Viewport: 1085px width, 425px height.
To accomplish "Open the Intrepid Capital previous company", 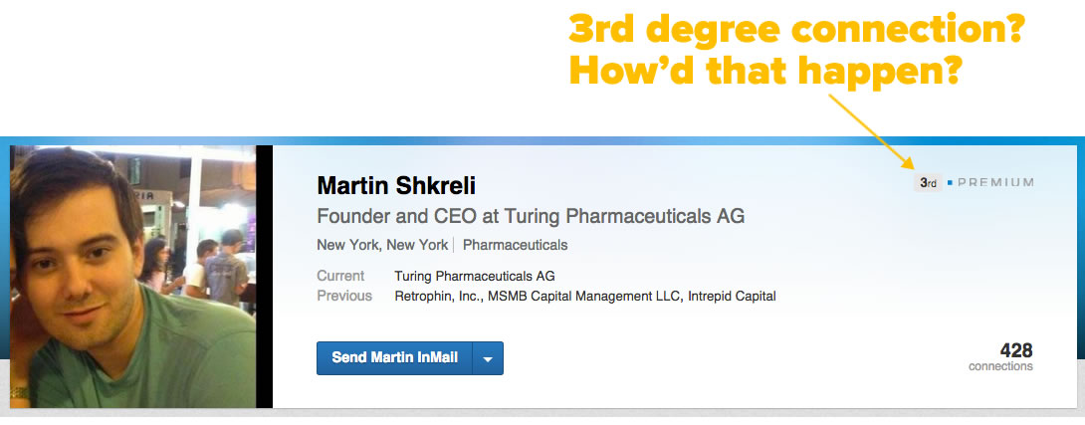I will click(732, 296).
